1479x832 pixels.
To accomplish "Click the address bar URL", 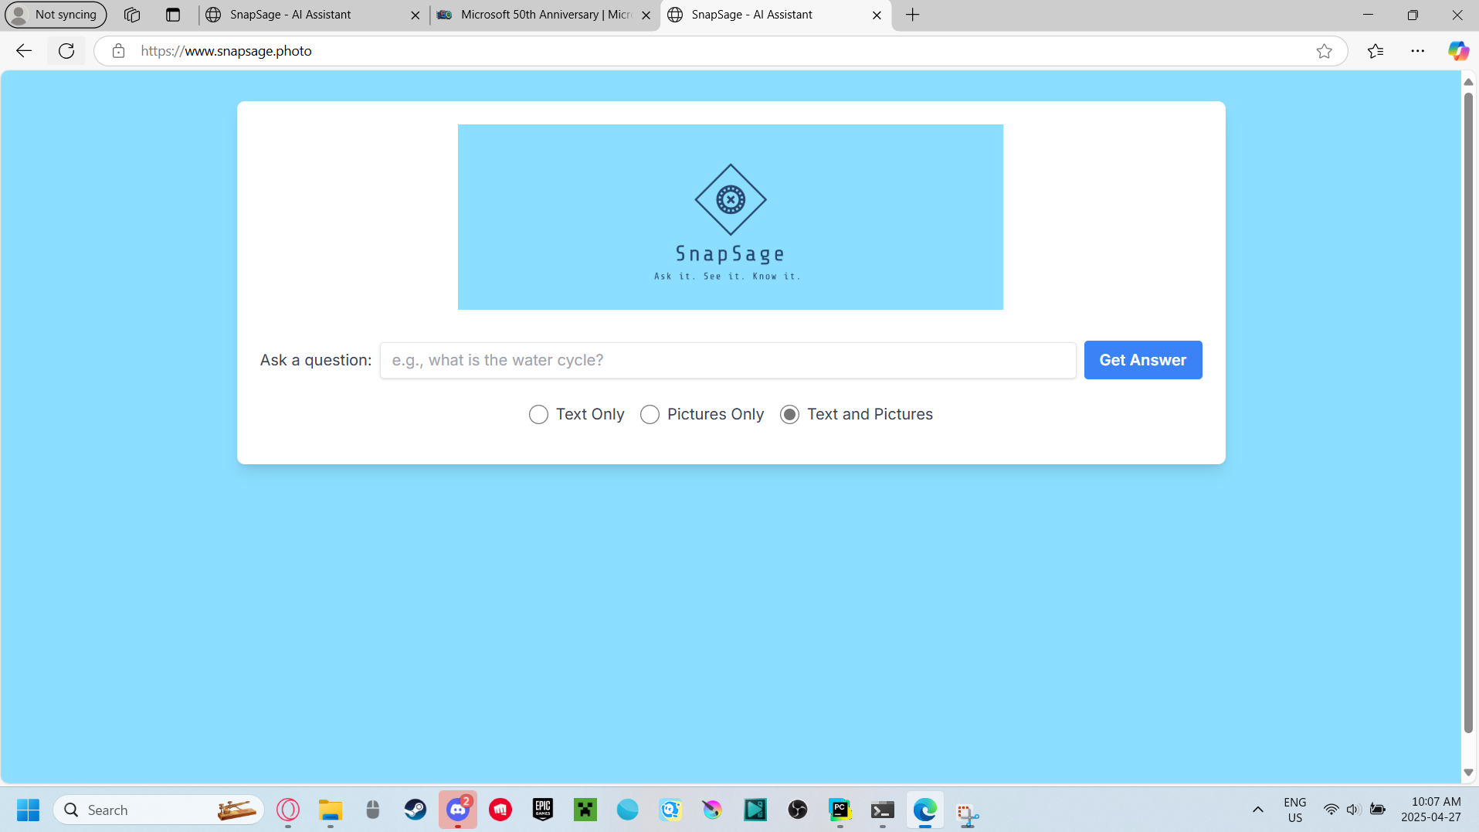I will point(226,51).
